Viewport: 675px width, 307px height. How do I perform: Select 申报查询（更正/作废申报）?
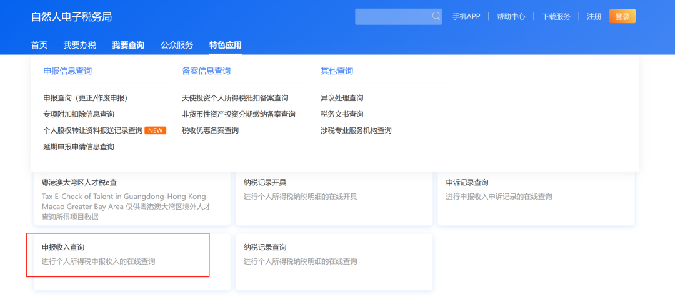point(86,98)
